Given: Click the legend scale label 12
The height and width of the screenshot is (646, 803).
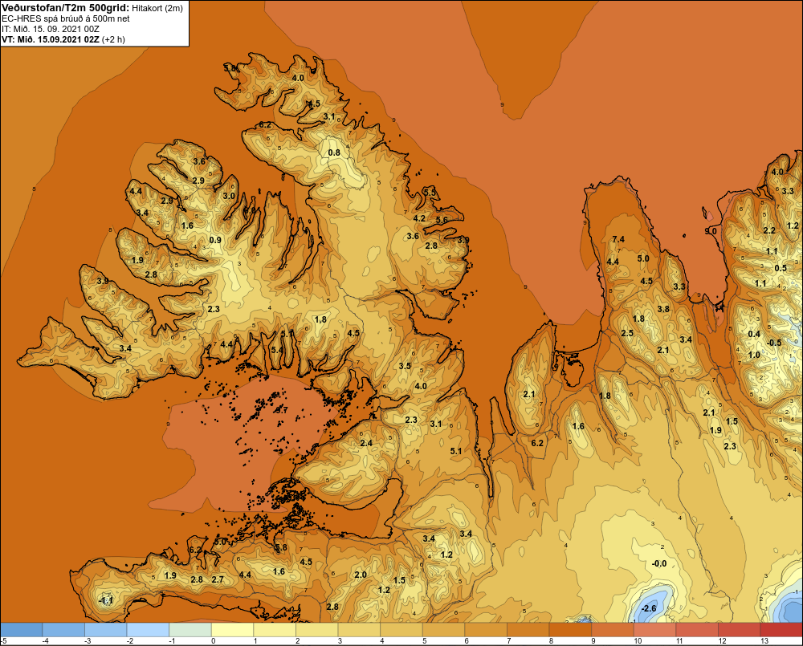Looking at the screenshot, I should pyautogui.click(x=723, y=641).
